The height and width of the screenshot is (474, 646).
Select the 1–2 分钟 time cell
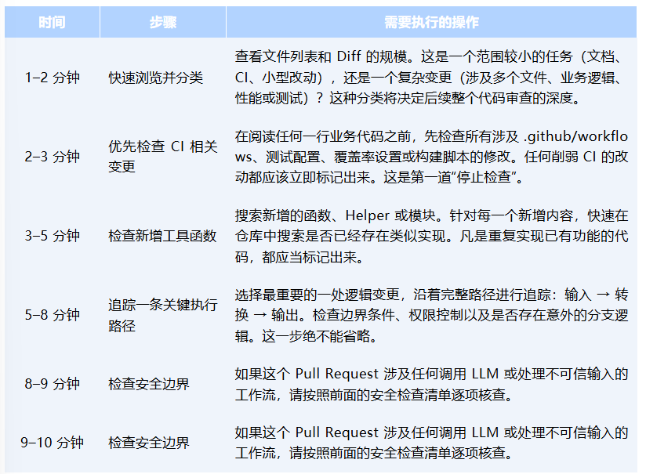point(53,78)
